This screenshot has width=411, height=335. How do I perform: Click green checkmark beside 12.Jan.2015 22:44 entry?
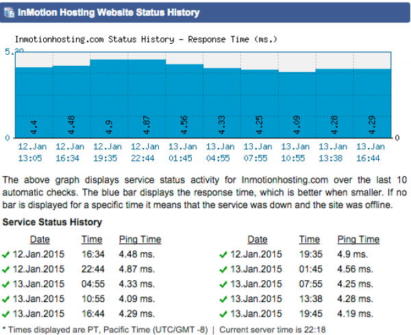7,269
